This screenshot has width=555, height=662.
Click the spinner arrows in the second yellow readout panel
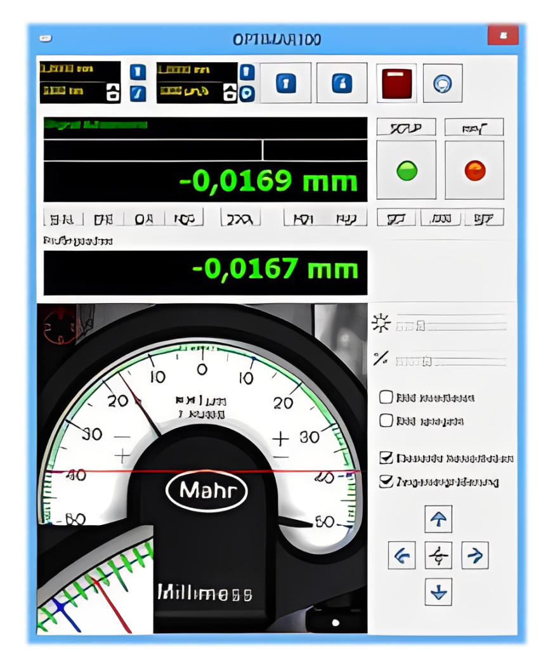(230, 92)
